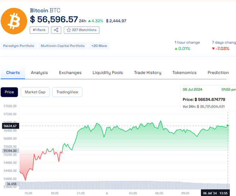Click the 03:05 time axis label
This screenshot has height=196, width=236.
[x=133, y=193]
